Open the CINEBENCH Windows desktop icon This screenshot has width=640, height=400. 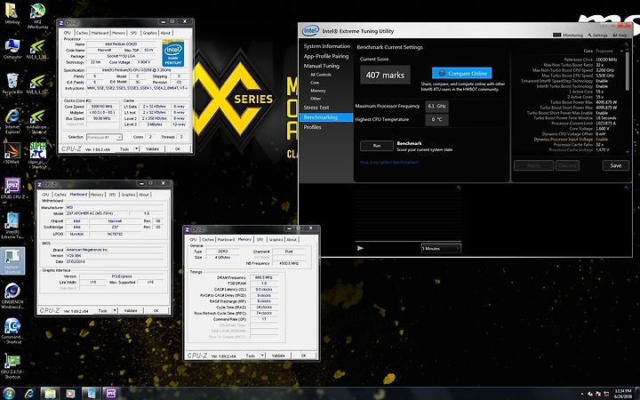coord(12,295)
